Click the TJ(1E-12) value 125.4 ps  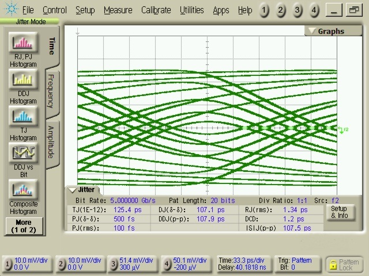127,210
